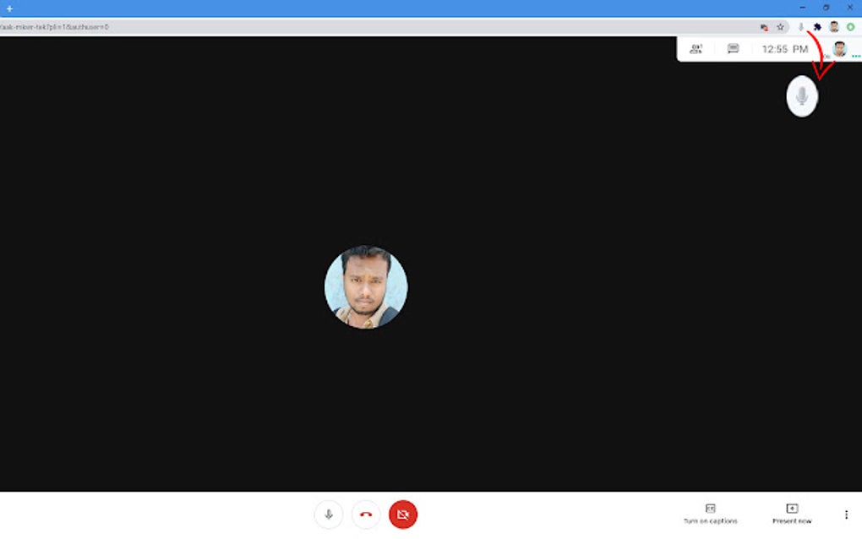Open the Chrome profile account menu
The image size is (862, 539).
(x=833, y=26)
